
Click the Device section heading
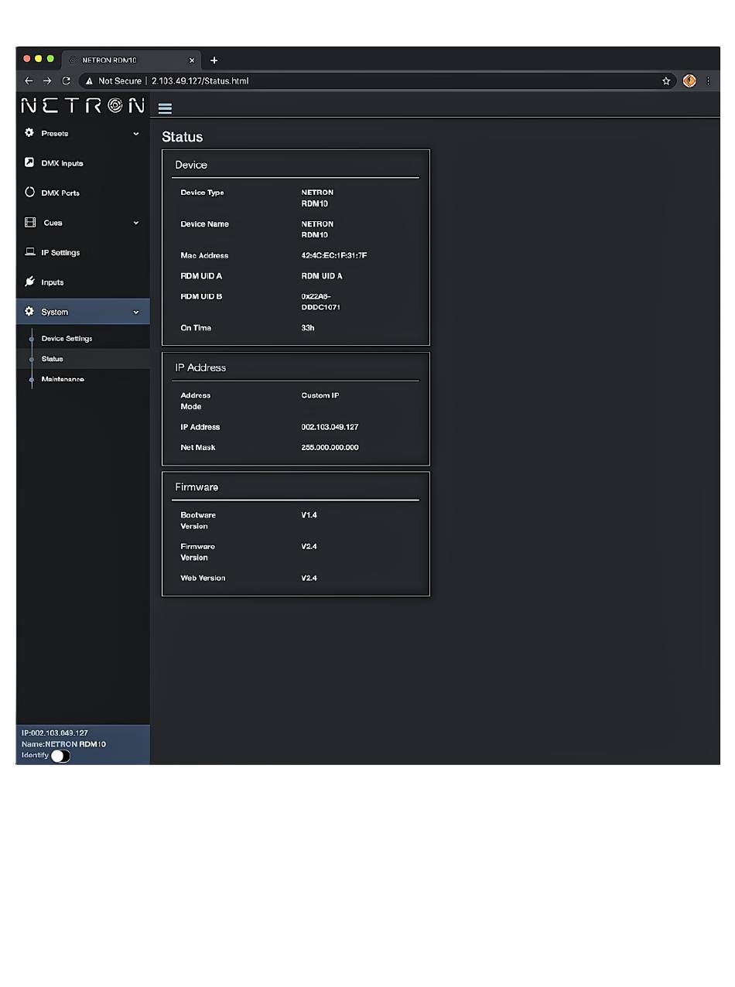point(191,165)
